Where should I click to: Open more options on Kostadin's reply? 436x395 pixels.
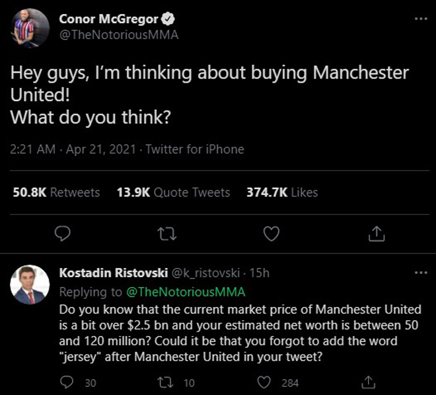coord(420,273)
